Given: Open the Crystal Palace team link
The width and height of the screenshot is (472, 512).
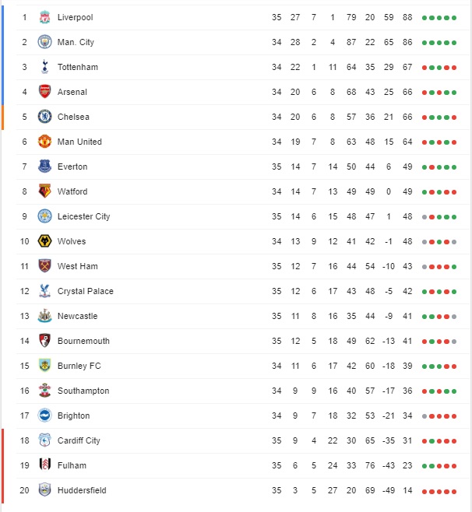Looking at the screenshot, I should [x=86, y=291].
